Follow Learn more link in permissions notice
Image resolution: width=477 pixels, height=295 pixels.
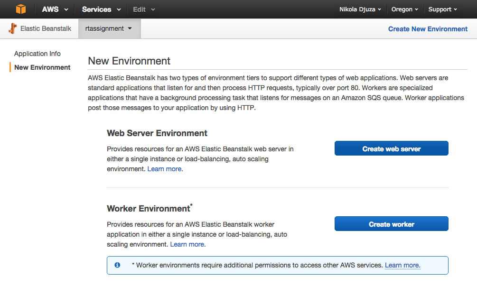pyautogui.click(x=402, y=265)
